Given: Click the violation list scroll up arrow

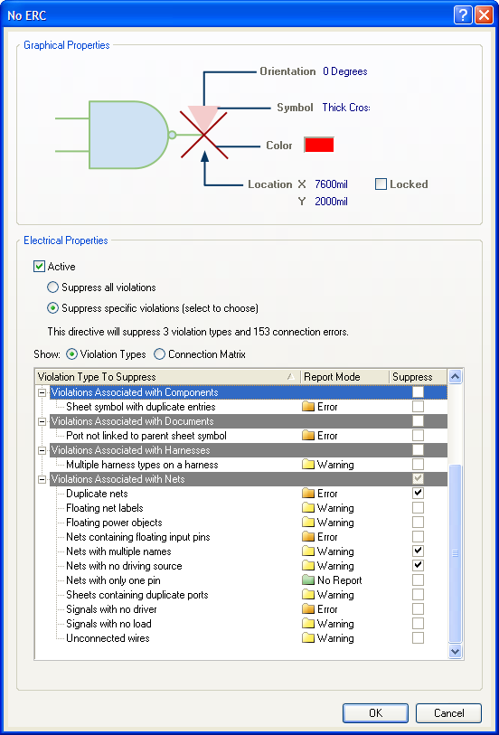Looking at the screenshot, I should pyautogui.click(x=455, y=377).
